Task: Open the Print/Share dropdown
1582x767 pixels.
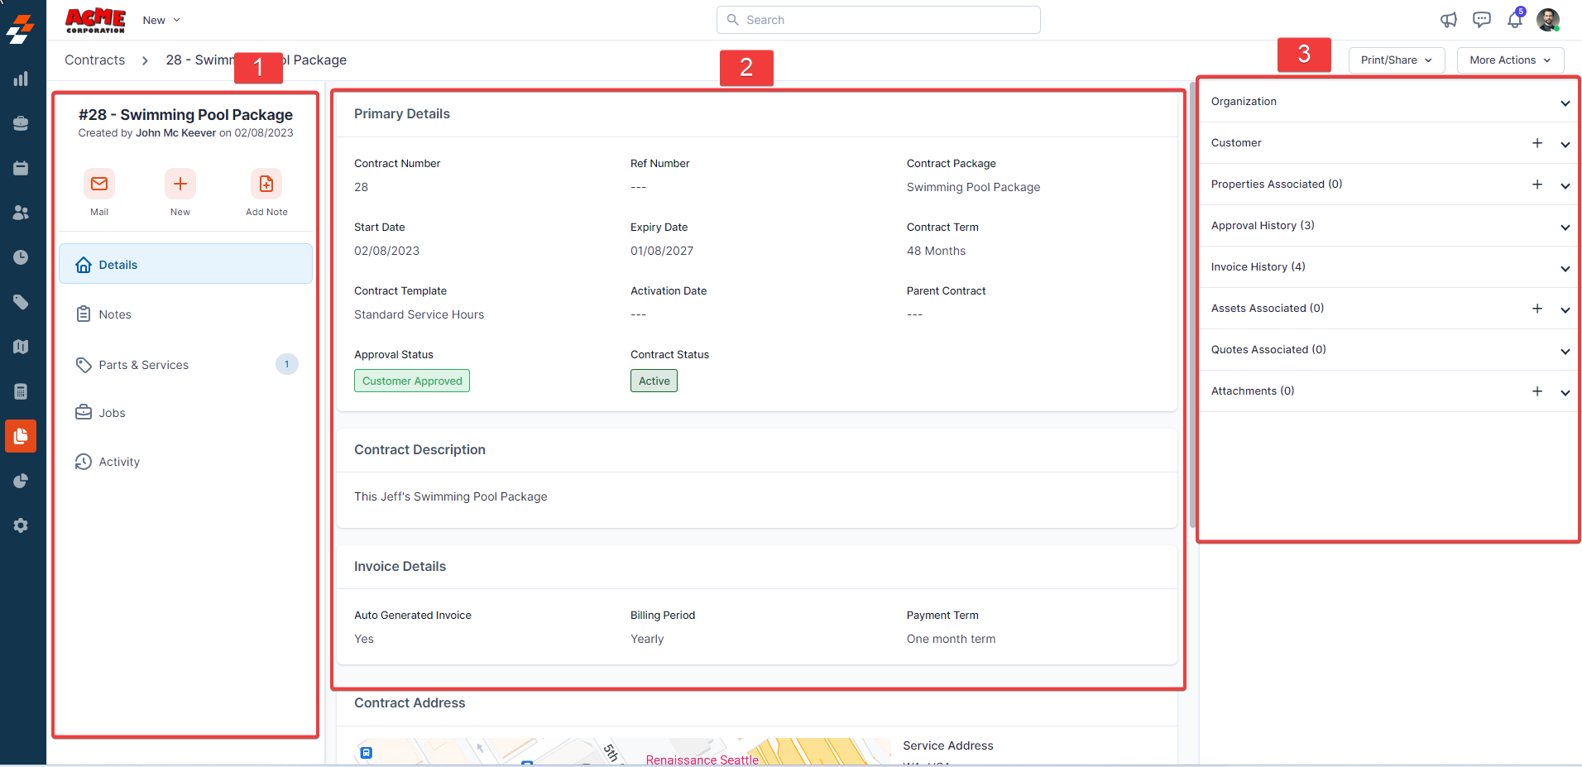Action: click(1396, 60)
